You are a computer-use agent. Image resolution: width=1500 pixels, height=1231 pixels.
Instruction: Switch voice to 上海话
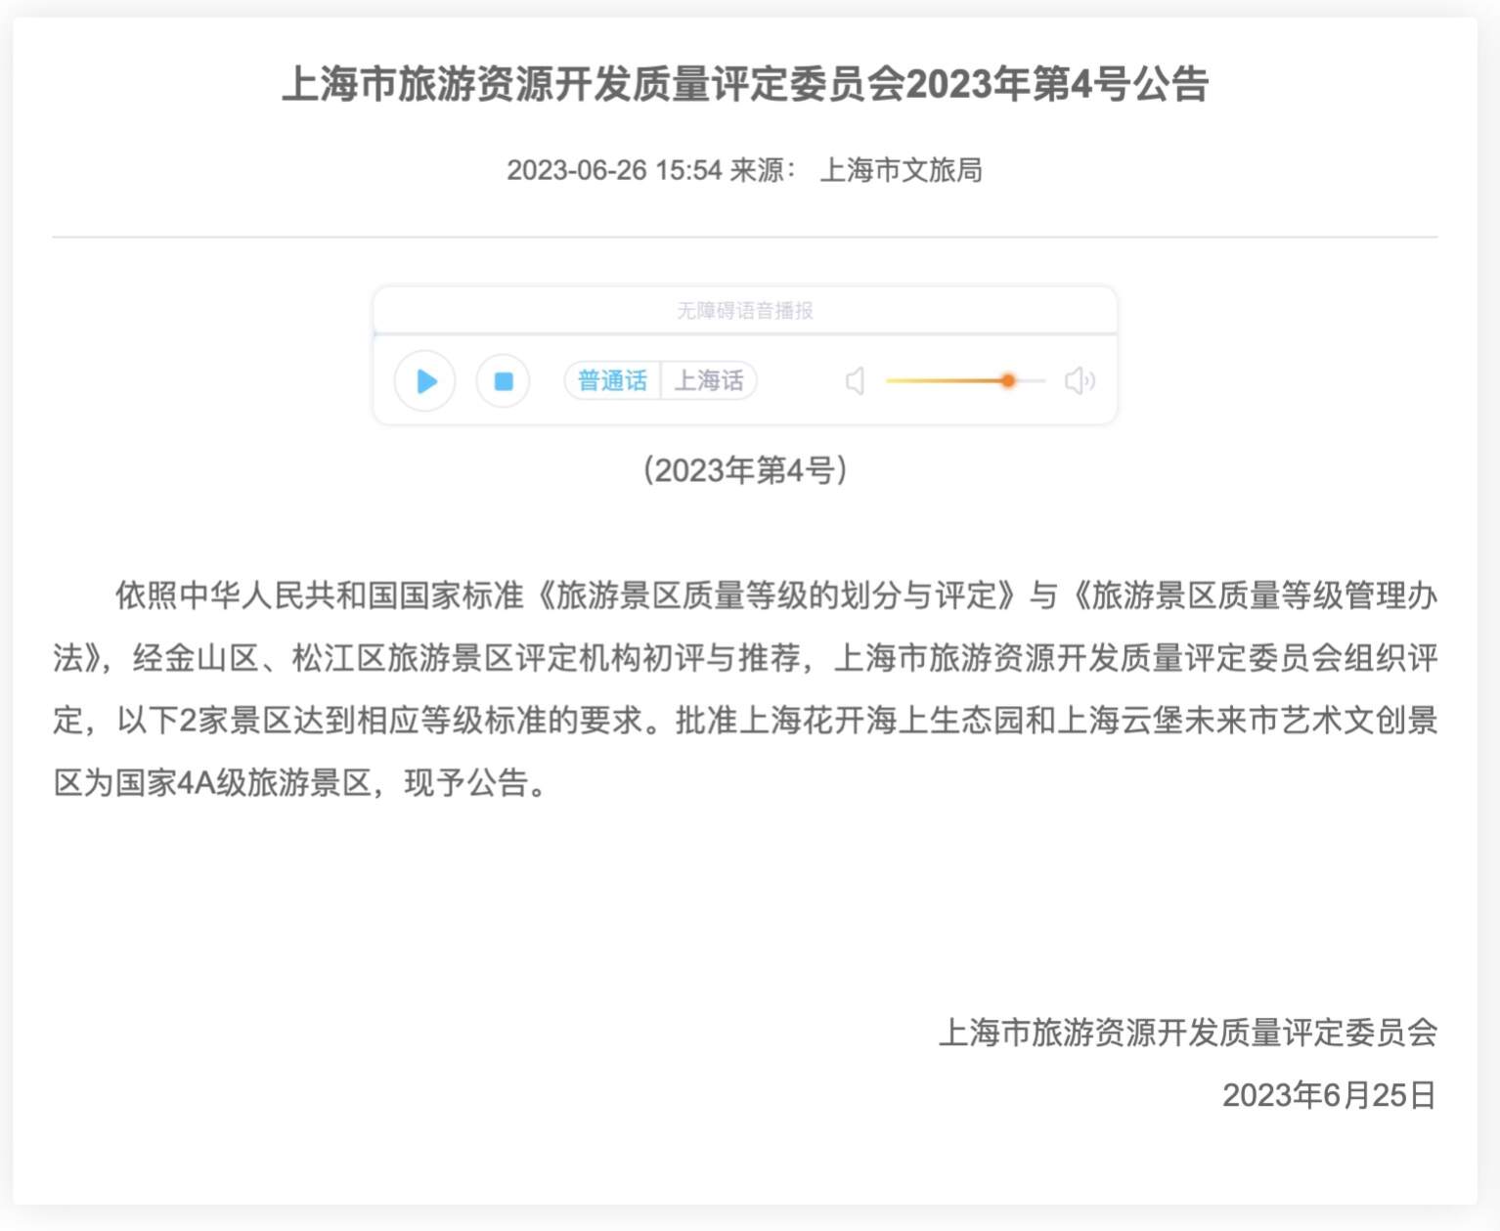tap(709, 380)
